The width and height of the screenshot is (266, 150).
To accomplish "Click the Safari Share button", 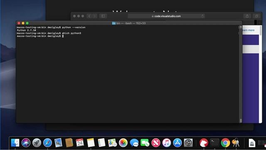I will point(247,16).
